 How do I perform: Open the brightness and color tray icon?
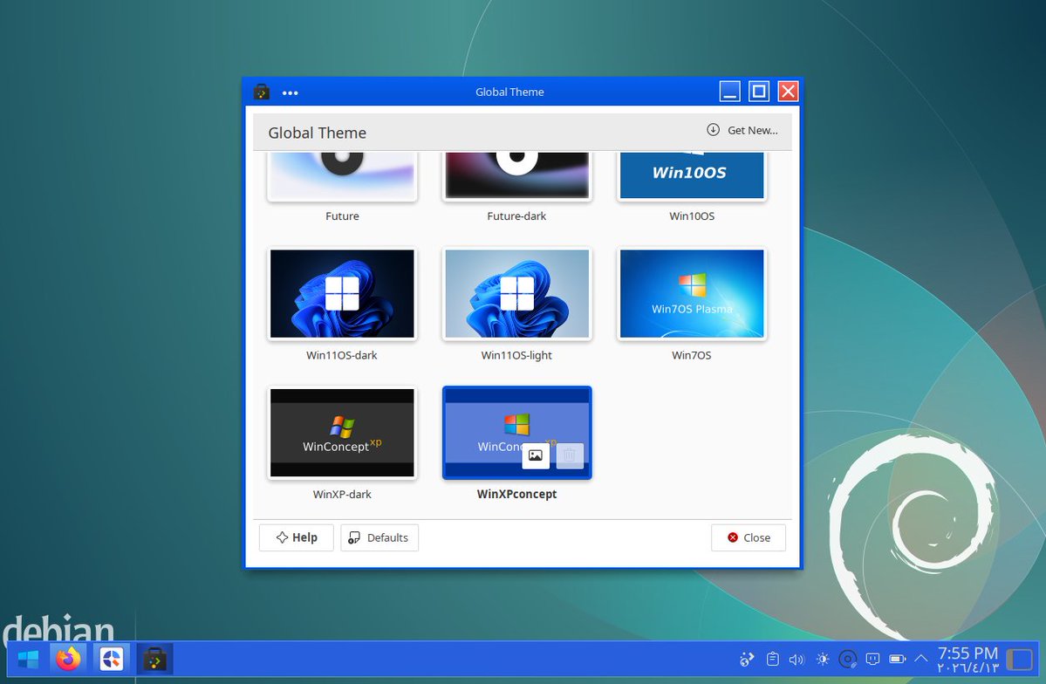click(x=823, y=660)
